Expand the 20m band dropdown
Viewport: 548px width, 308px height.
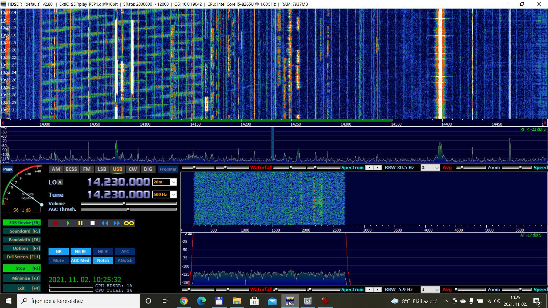[x=173, y=182]
